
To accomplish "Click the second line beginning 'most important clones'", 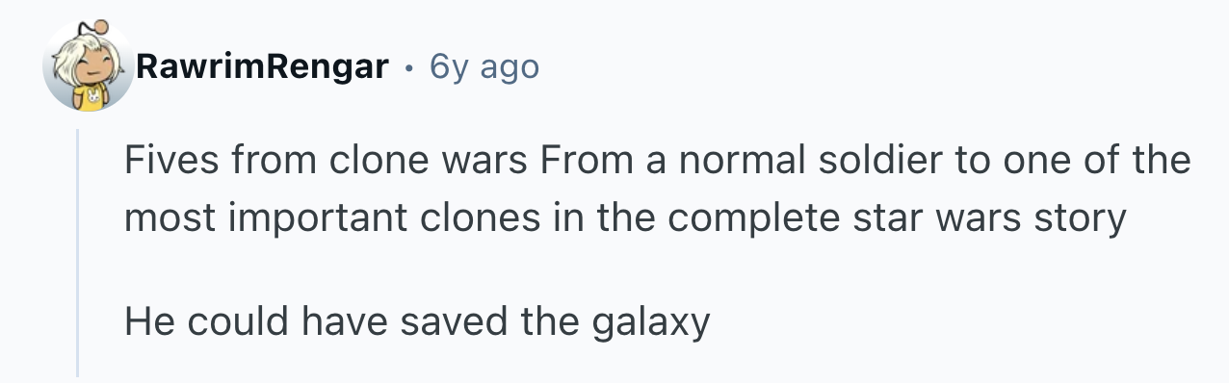I will [624, 218].
